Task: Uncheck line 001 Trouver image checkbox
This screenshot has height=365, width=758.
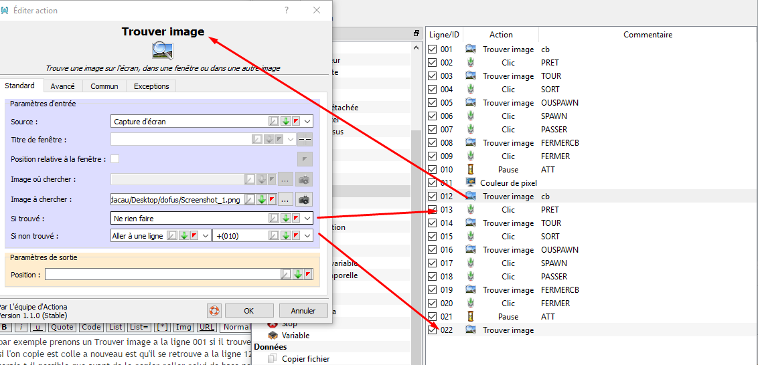Action: (433, 49)
